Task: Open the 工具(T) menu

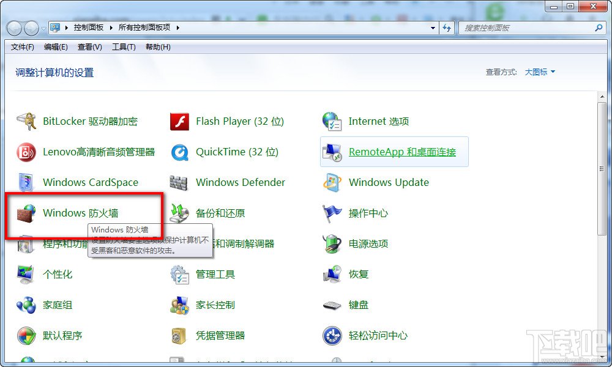Action: pyautogui.click(x=124, y=47)
